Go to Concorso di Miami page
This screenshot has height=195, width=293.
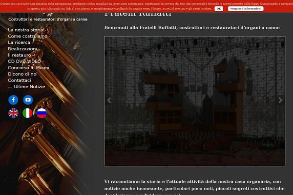click(29, 68)
